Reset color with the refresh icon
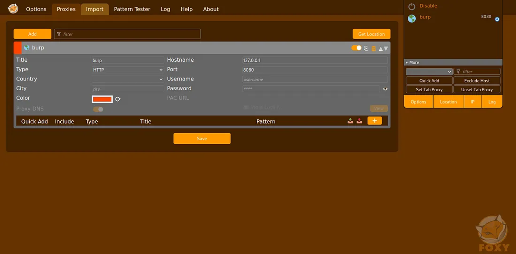The image size is (516, 254). [x=118, y=99]
